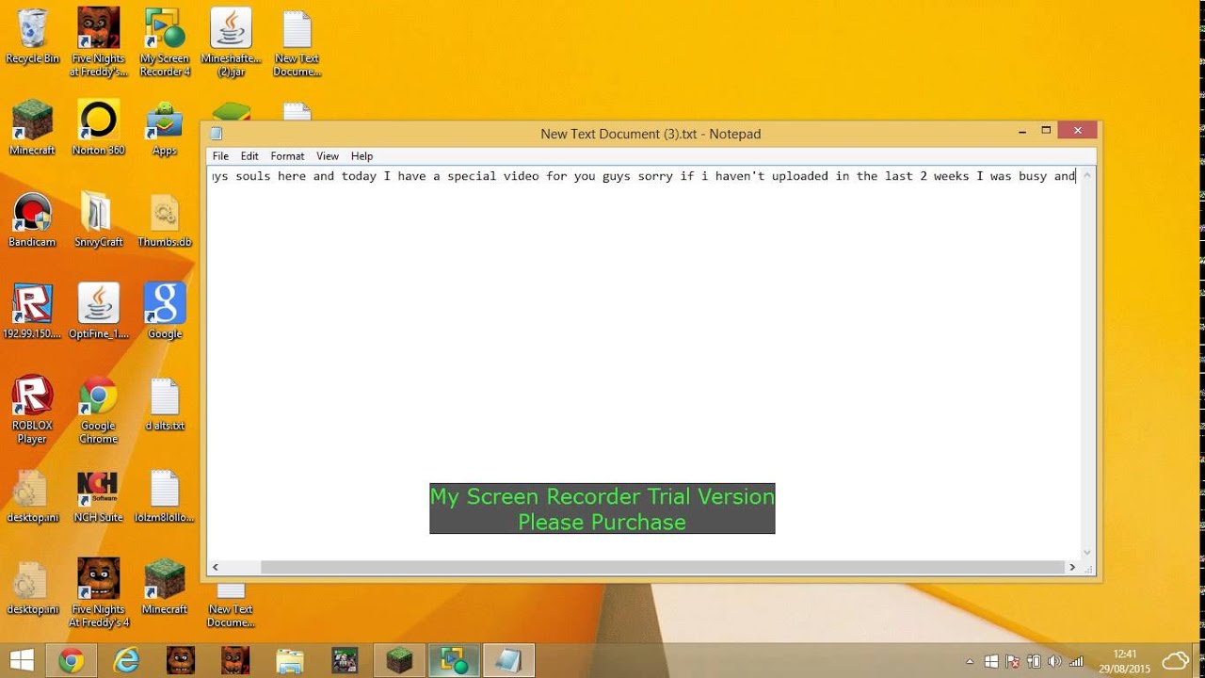The image size is (1205, 678).
Task: Open the Edit menu in Notepad
Action: (249, 156)
